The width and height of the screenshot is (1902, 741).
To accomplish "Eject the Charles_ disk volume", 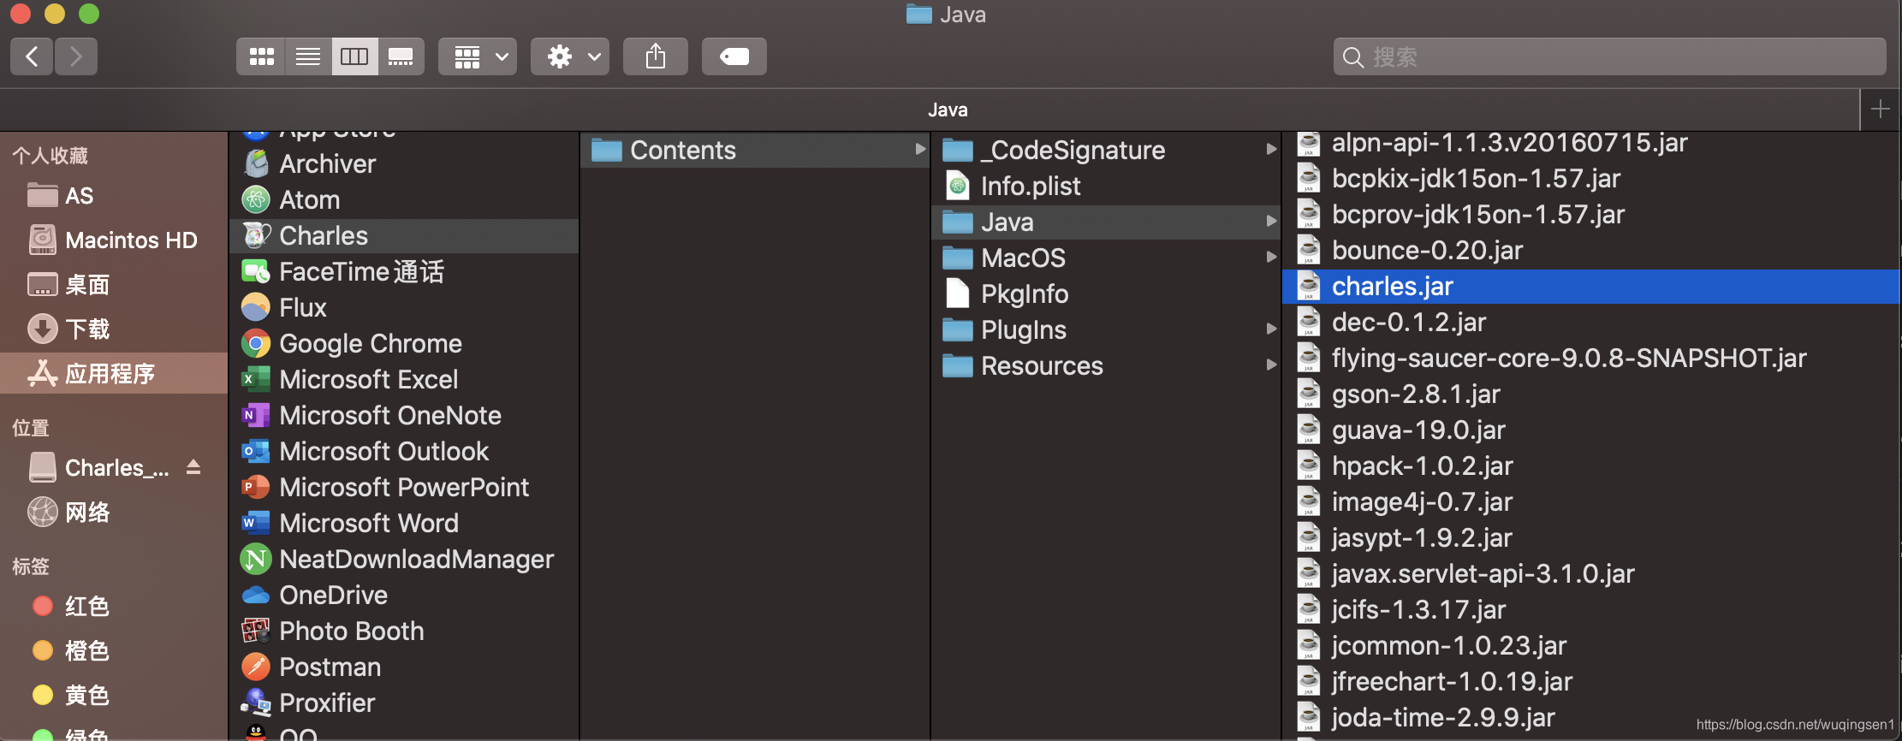I will [193, 467].
